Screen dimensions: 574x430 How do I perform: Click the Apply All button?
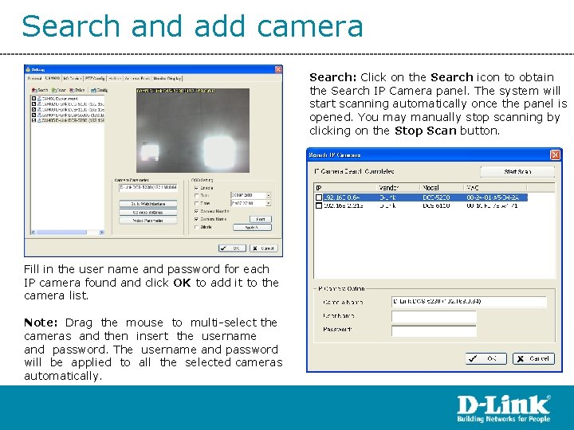[x=252, y=228]
